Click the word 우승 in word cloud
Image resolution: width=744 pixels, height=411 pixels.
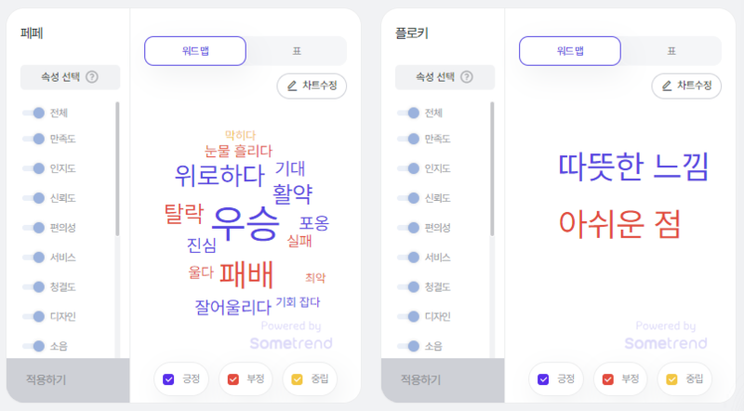(246, 223)
